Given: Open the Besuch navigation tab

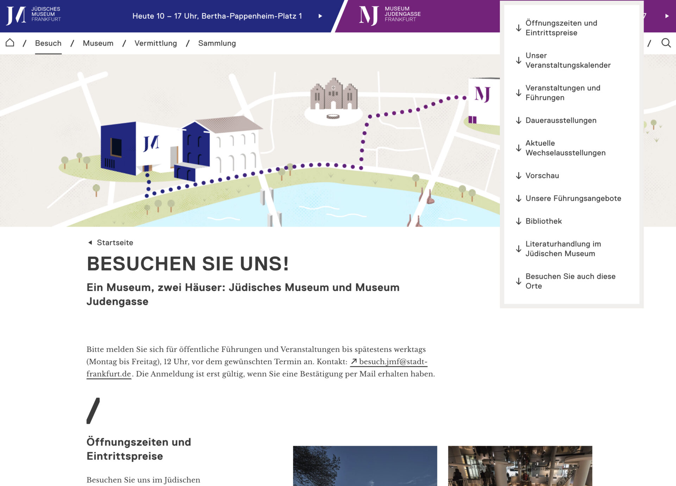Looking at the screenshot, I should click(48, 43).
